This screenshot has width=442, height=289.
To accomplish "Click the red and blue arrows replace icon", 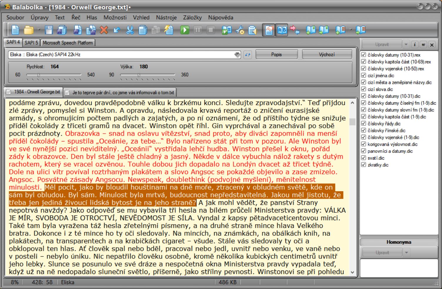I will (x=294, y=30).
